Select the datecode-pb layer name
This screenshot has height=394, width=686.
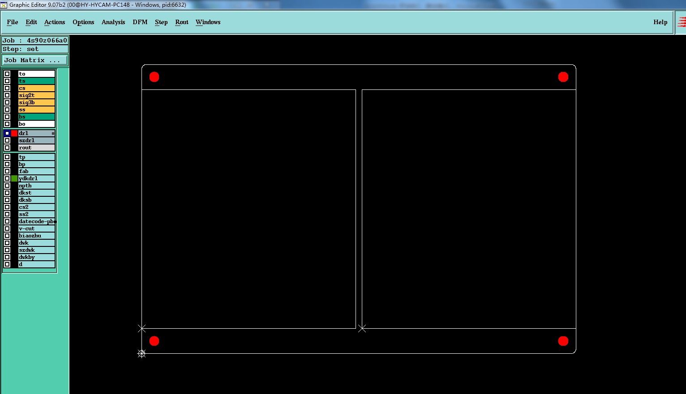pos(37,221)
